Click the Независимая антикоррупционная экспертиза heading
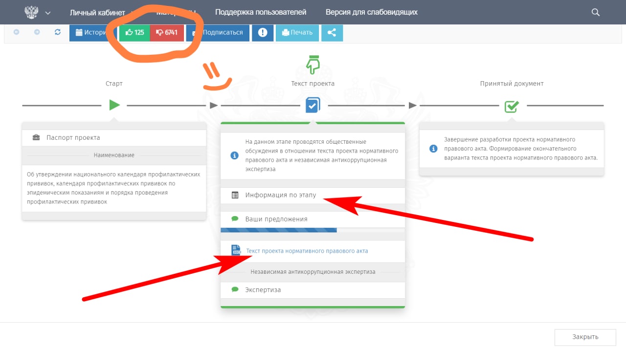The image size is (626, 352). click(x=313, y=272)
